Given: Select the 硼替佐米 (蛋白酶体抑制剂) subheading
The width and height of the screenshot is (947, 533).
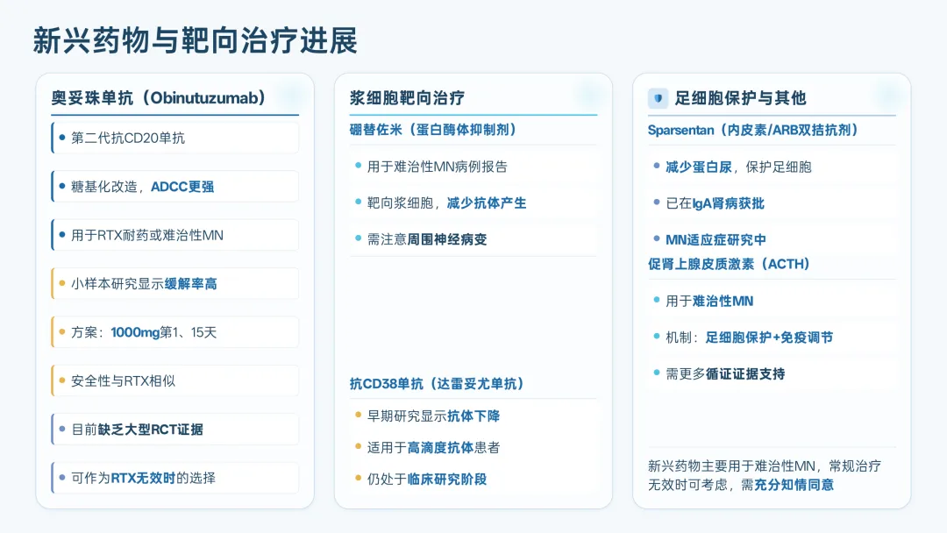Looking at the screenshot, I should point(433,130).
